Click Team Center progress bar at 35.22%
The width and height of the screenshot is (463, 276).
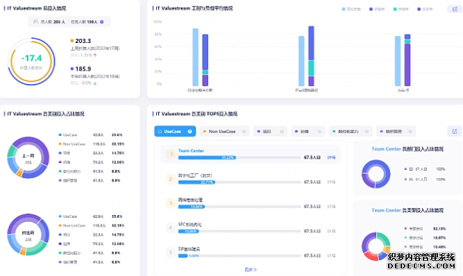[x=207, y=157]
